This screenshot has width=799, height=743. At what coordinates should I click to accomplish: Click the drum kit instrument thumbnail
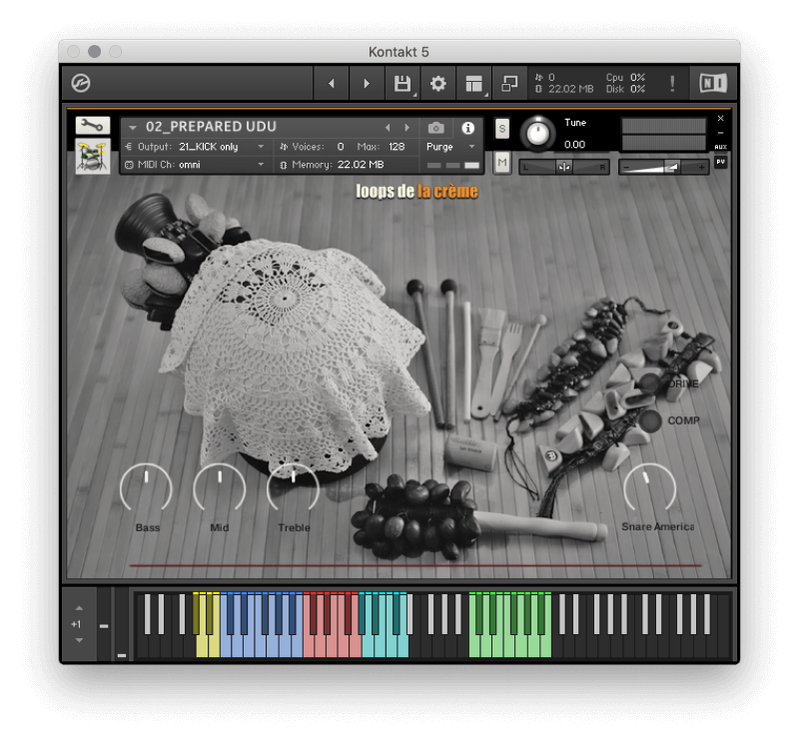point(92,157)
